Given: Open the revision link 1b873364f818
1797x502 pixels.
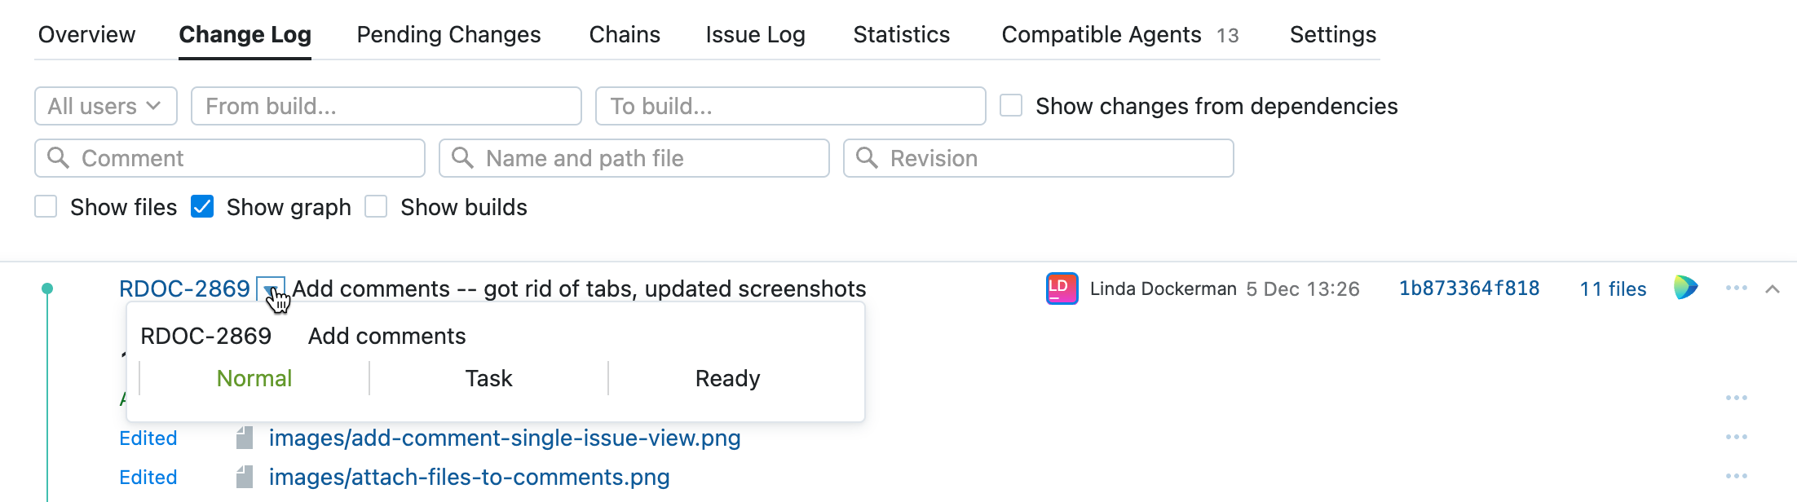Looking at the screenshot, I should (x=1468, y=288).
